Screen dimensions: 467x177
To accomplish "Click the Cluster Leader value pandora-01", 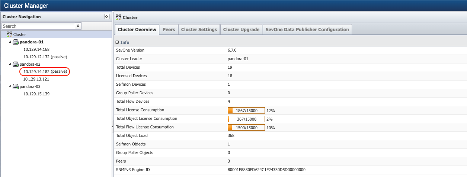I will 238,59.
